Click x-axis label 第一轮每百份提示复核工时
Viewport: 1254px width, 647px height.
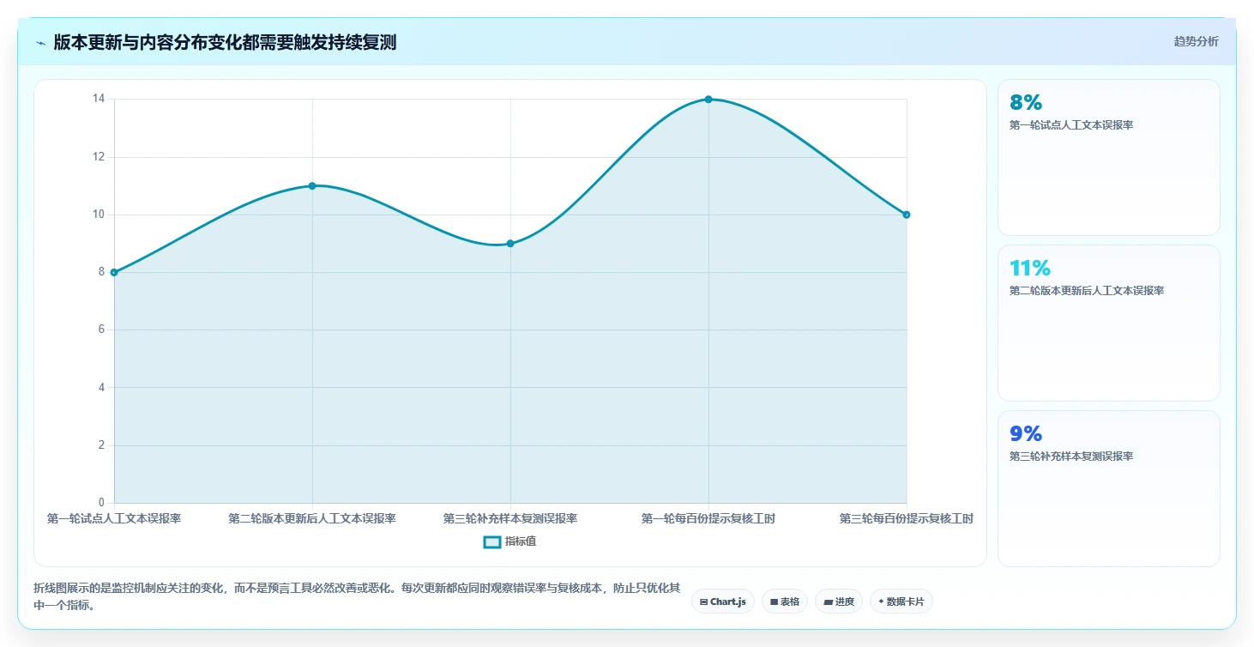(708, 518)
